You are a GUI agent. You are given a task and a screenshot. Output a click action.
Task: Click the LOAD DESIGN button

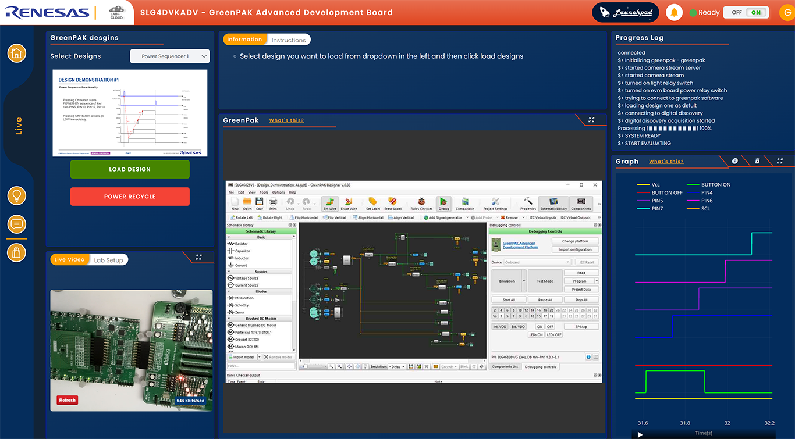click(x=130, y=169)
